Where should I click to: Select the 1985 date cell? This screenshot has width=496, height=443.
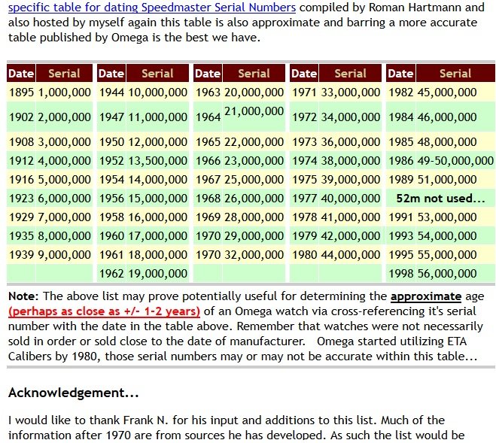coord(400,141)
